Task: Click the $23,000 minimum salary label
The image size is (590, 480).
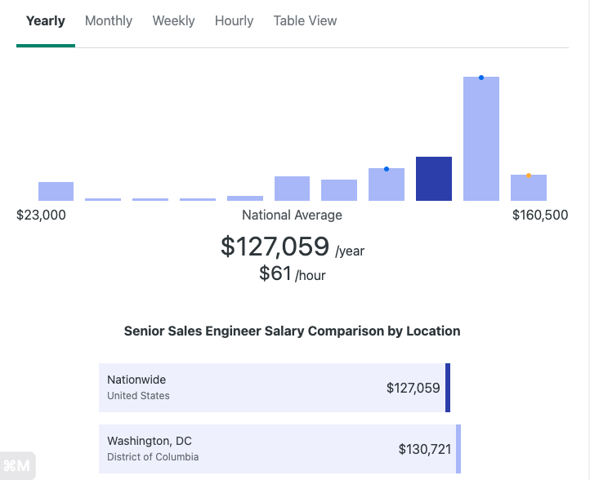Action: tap(41, 215)
